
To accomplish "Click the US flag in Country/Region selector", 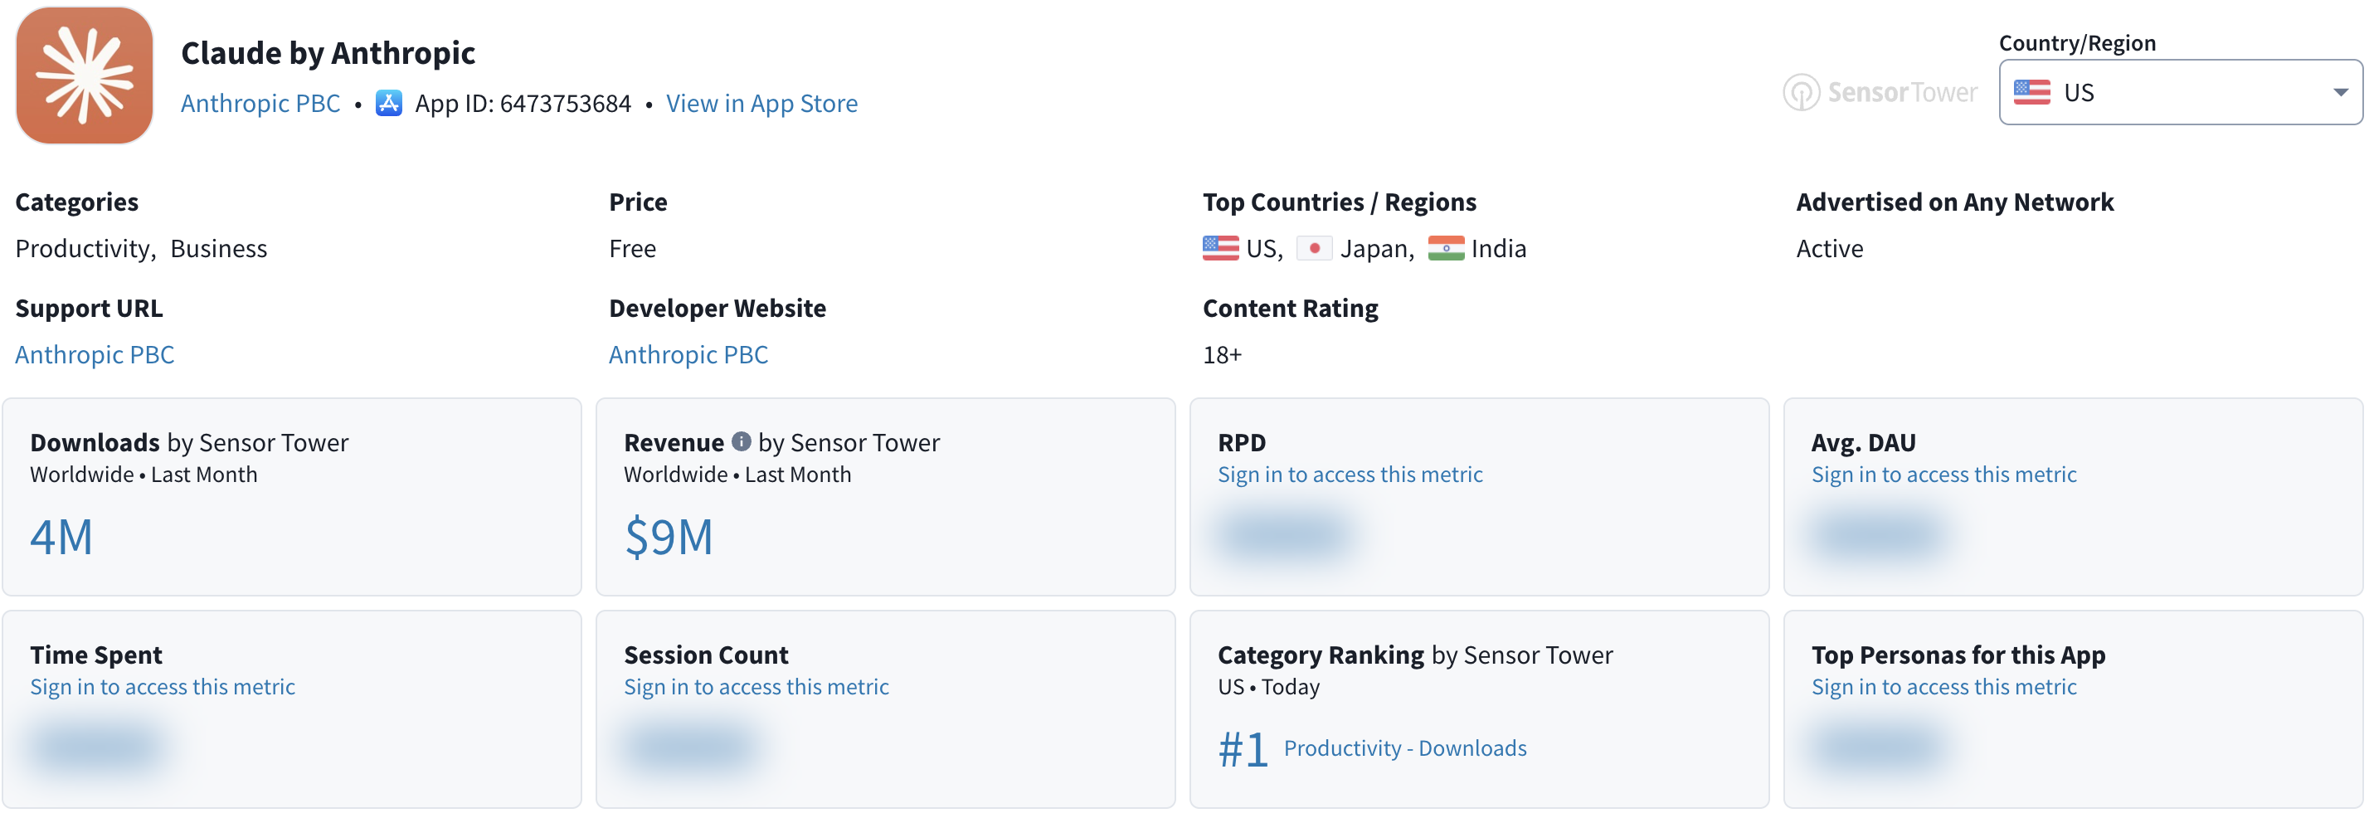I will point(2031,92).
